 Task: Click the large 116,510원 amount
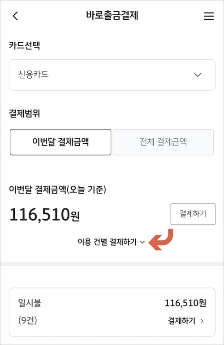44,215
